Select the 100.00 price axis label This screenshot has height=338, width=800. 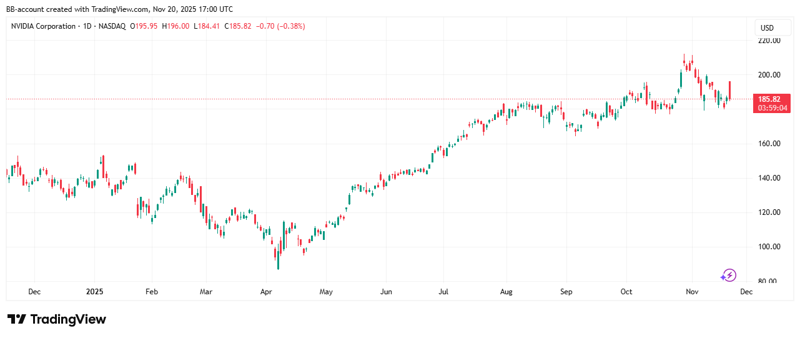(769, 247)
